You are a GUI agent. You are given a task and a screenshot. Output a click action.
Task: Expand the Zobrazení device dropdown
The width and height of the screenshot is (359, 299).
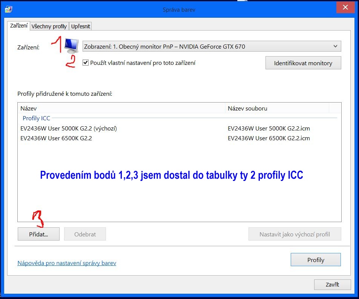[x=212, y=46]
